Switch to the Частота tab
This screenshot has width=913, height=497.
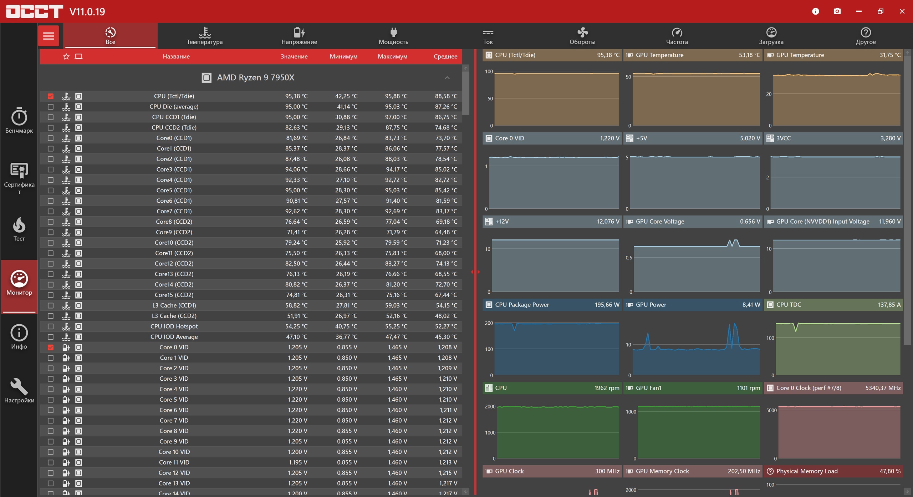677,36
